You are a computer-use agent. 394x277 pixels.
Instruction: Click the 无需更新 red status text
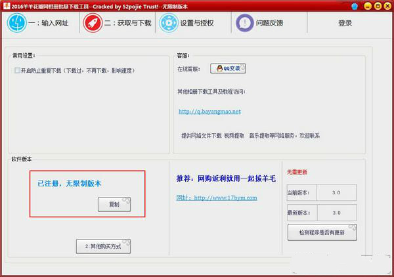click(x=297, y=172)
